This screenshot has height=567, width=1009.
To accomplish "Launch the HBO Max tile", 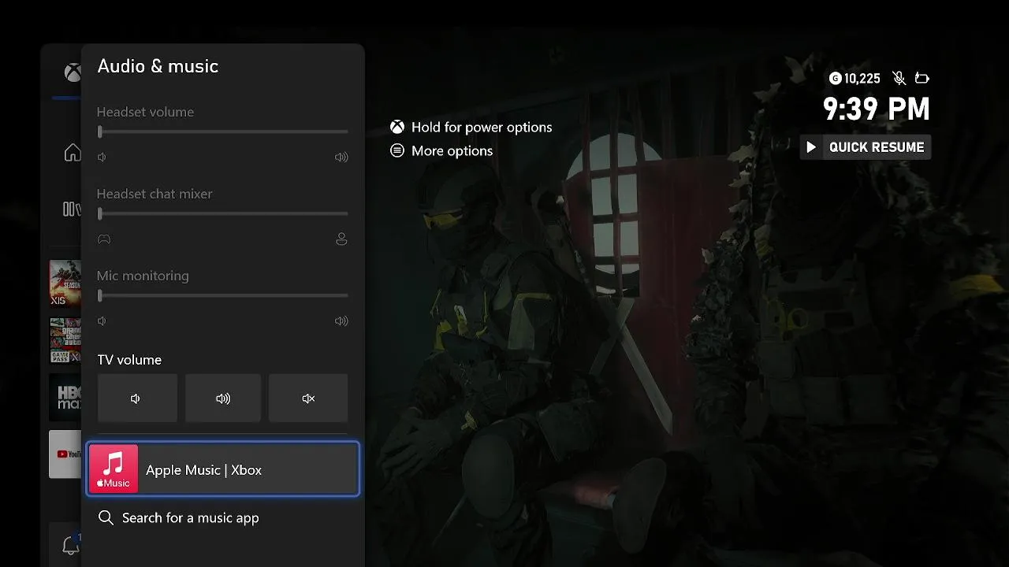I will tap(65, 398).
